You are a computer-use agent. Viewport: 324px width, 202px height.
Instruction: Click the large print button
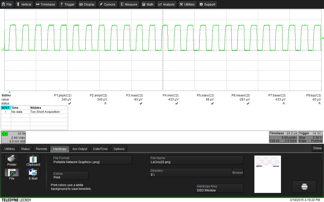(305, 187)
